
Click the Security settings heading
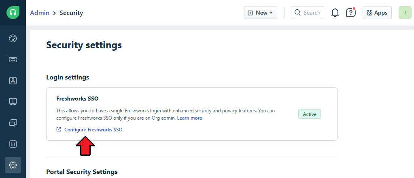click(84, 45)
